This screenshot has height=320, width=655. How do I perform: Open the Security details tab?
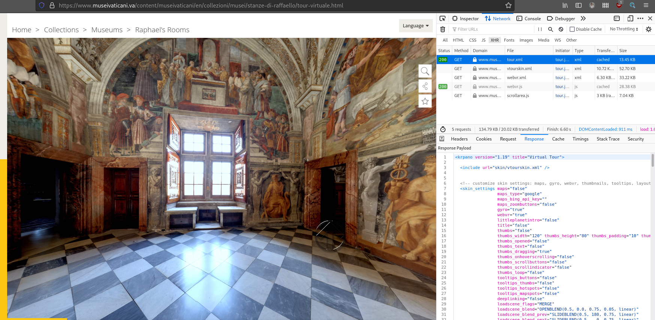636,139
